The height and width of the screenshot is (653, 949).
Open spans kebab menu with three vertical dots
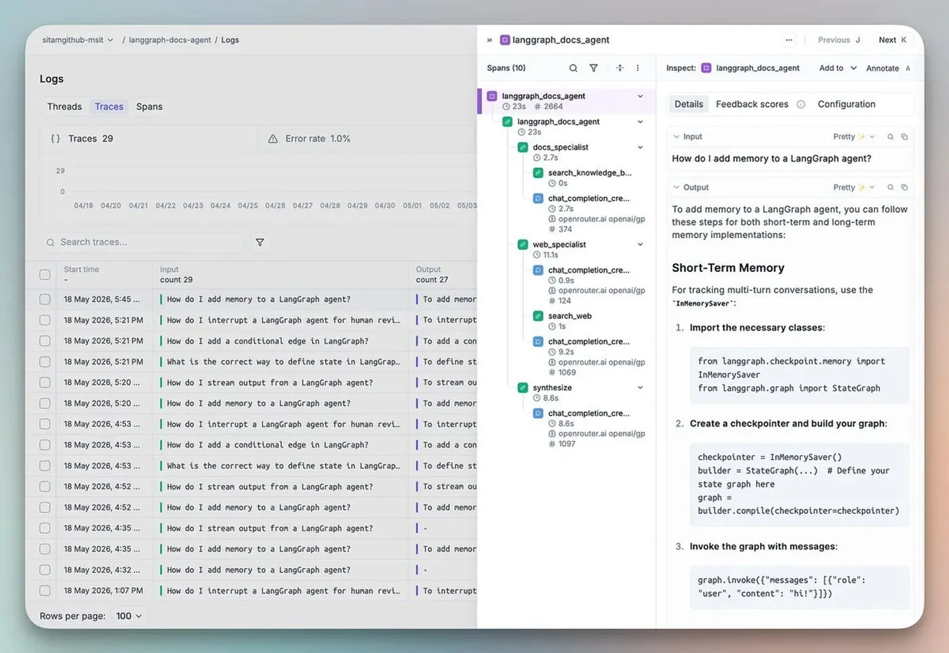[638, 68]
